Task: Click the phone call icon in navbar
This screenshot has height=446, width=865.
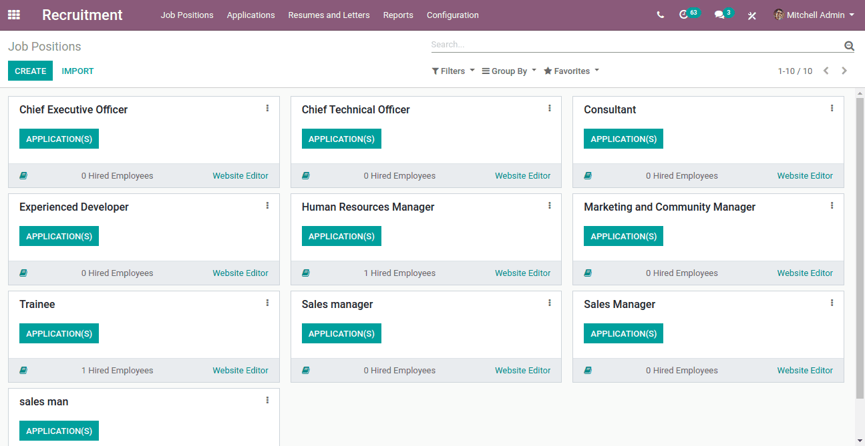Action: coord(660,15)
